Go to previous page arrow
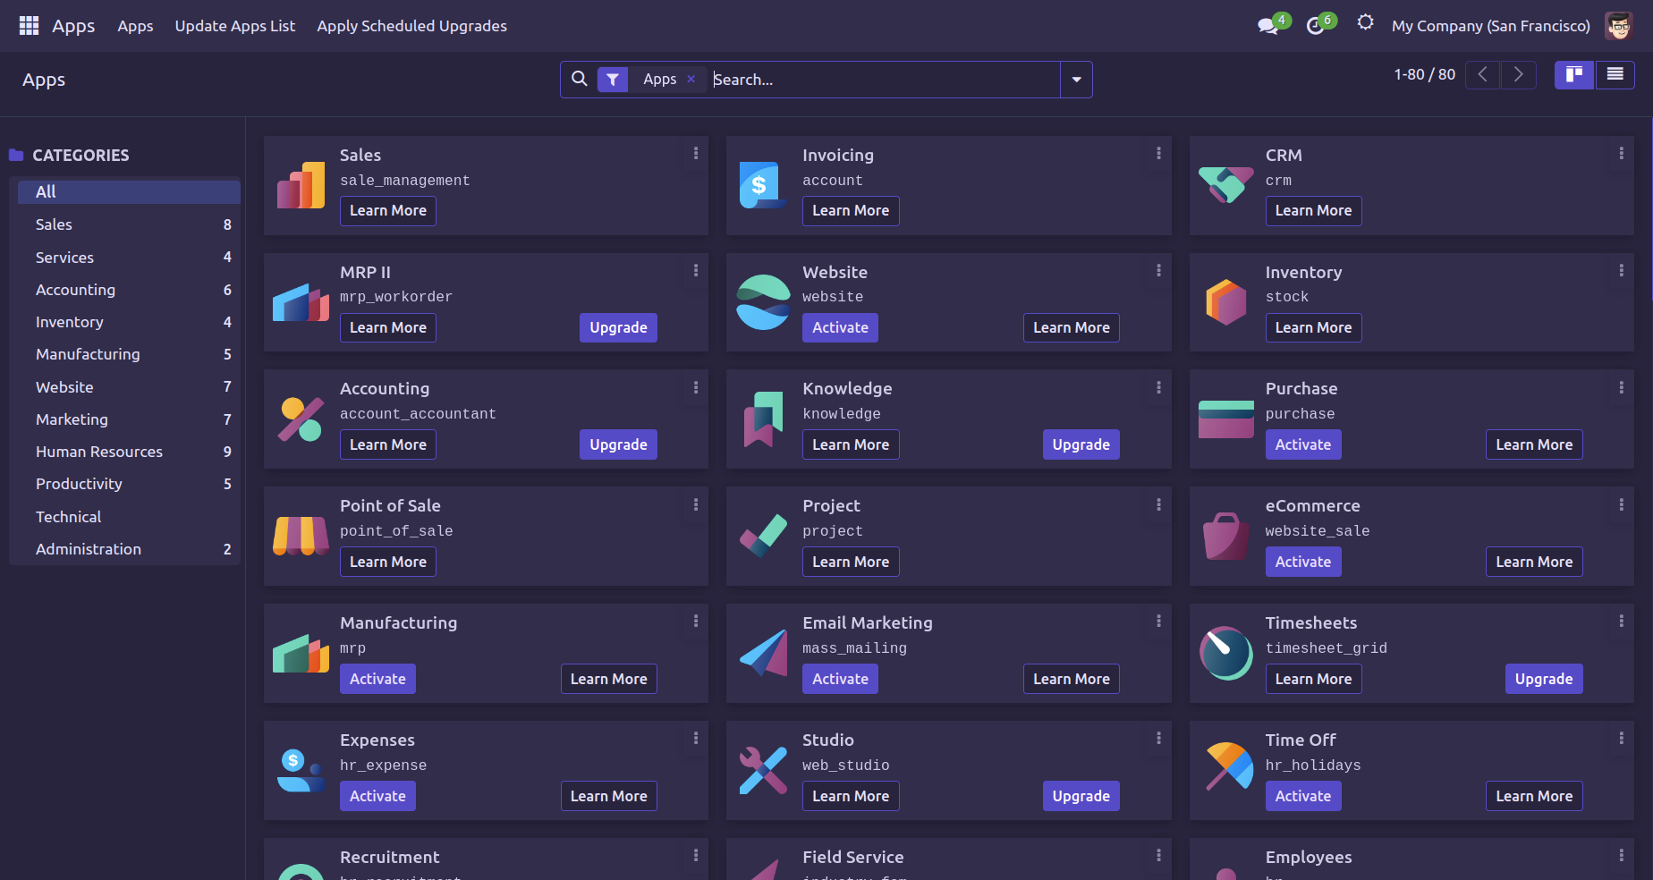 coord(1483,75)
